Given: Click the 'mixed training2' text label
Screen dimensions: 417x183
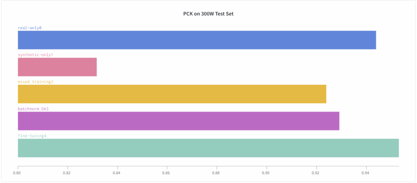Looking at the screenshot, I should click(x=36, y=82).
